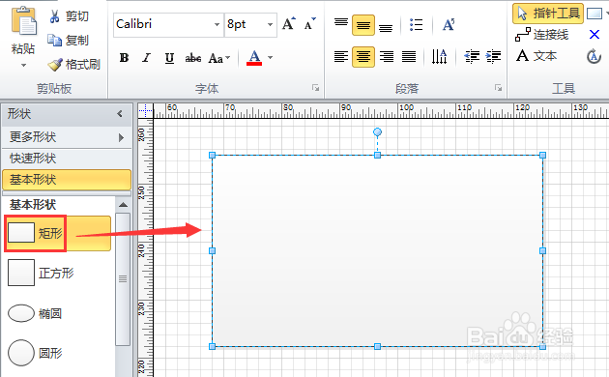Decrease font size with the small A icon
This screenshot has height=377, width=609.
click(309, 24)
